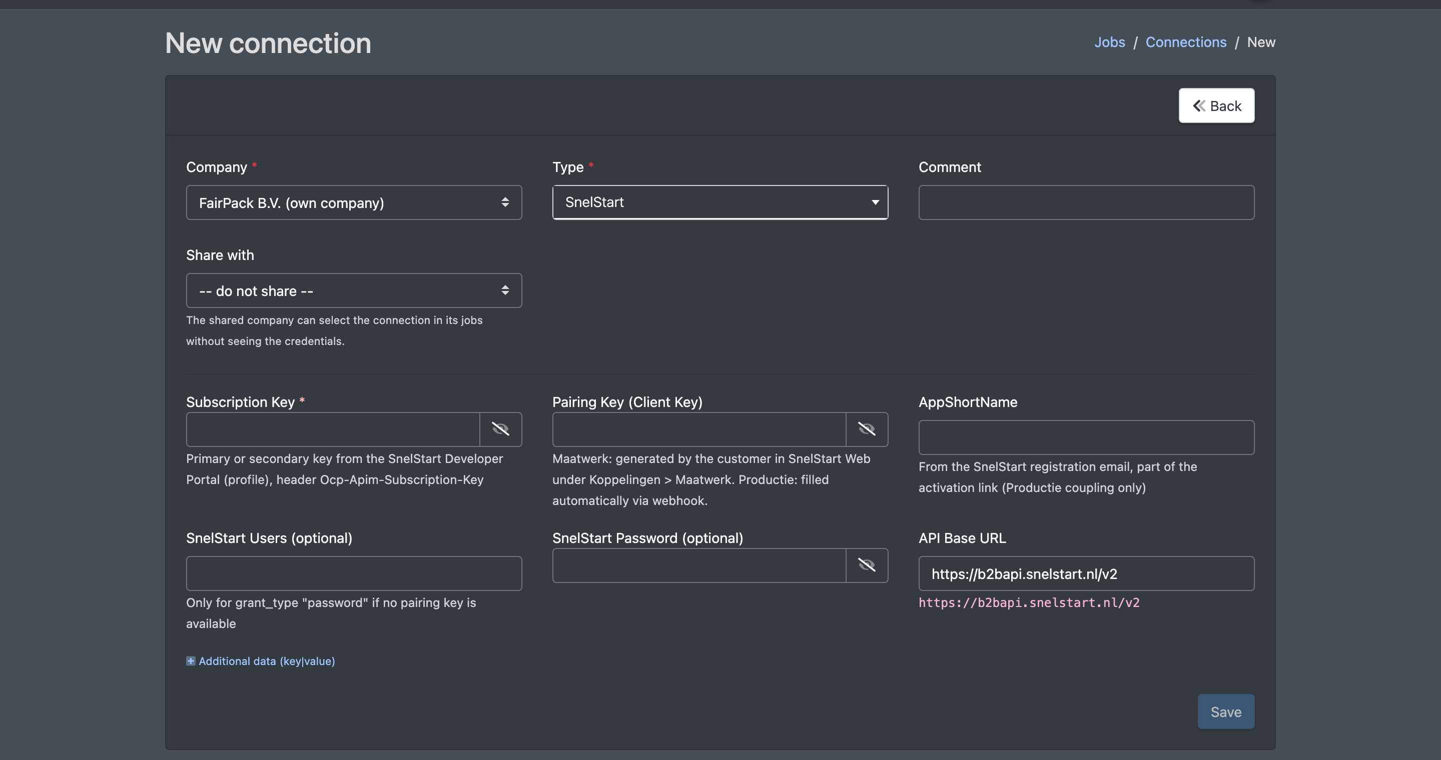Save the new connection
The width and height of the screenshot is (1441, 760).
point(1226,711)
